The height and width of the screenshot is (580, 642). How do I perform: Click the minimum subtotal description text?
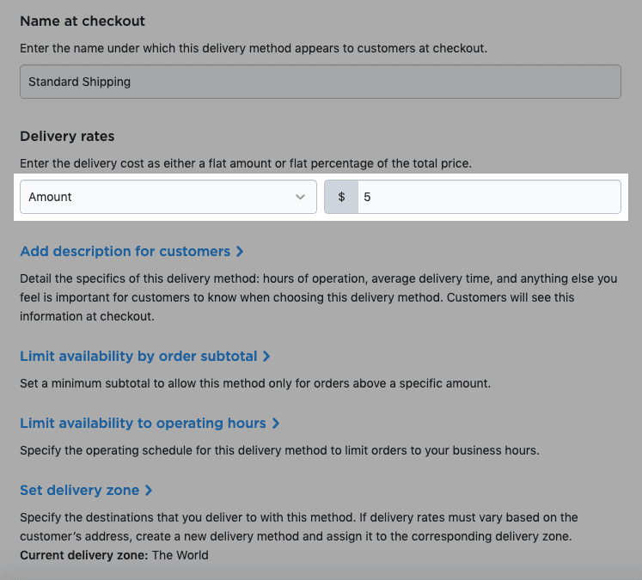coord(254,383)
